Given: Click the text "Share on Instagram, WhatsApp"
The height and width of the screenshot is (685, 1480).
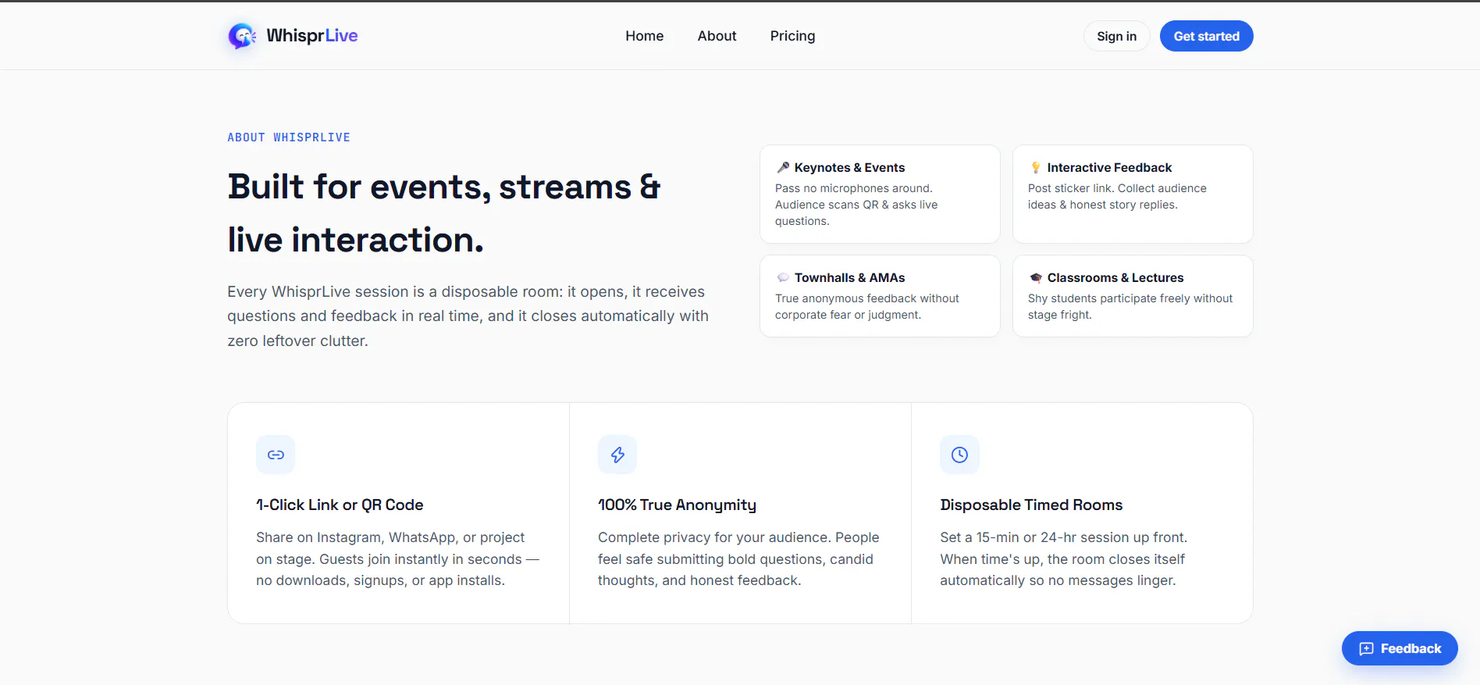Looking at the screenshot, I should point(390,537).
